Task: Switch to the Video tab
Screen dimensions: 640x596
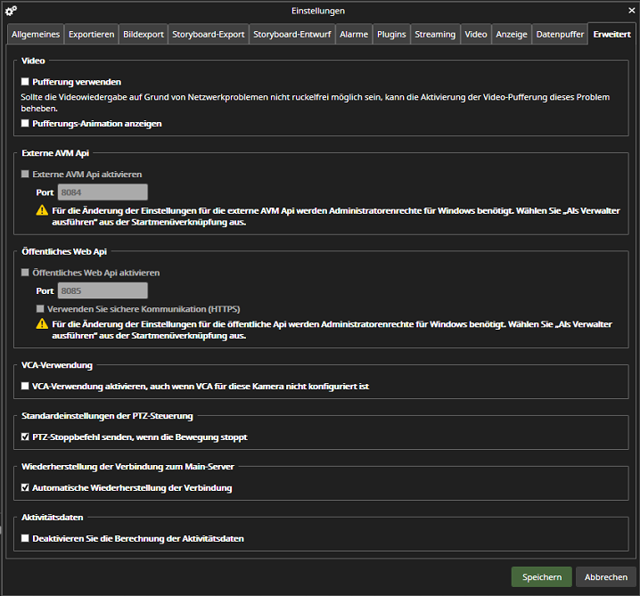Action: point(476,34)
